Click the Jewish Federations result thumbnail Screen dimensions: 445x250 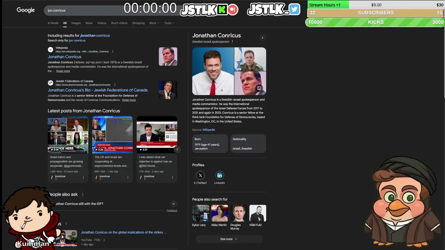point(168,90)
